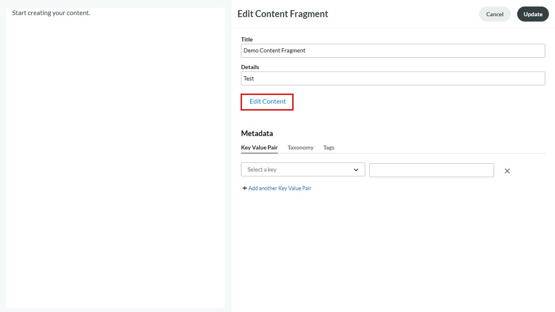The image size is (555, 312).
Task: Remove the key value pair row
Action: click(x=507, y=171)
